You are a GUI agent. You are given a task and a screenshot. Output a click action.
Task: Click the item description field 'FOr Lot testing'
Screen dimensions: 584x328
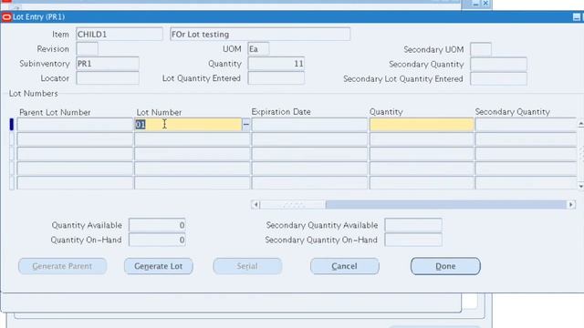pos(260,35)
